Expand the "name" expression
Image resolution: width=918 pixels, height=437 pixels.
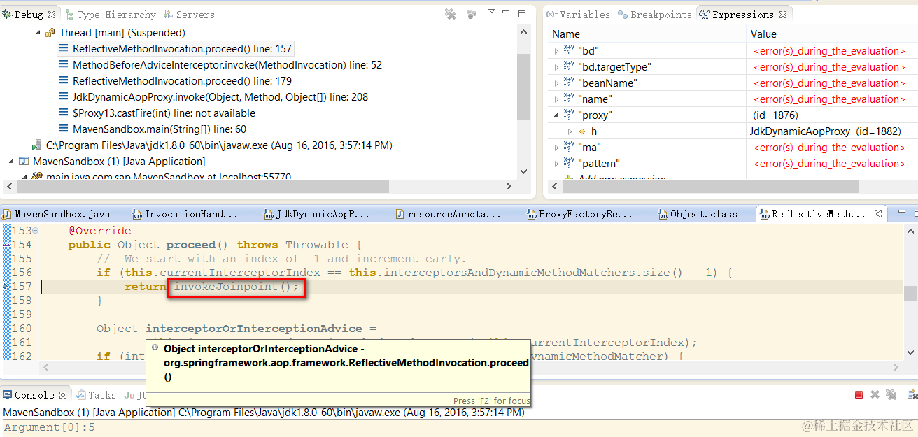557,99
